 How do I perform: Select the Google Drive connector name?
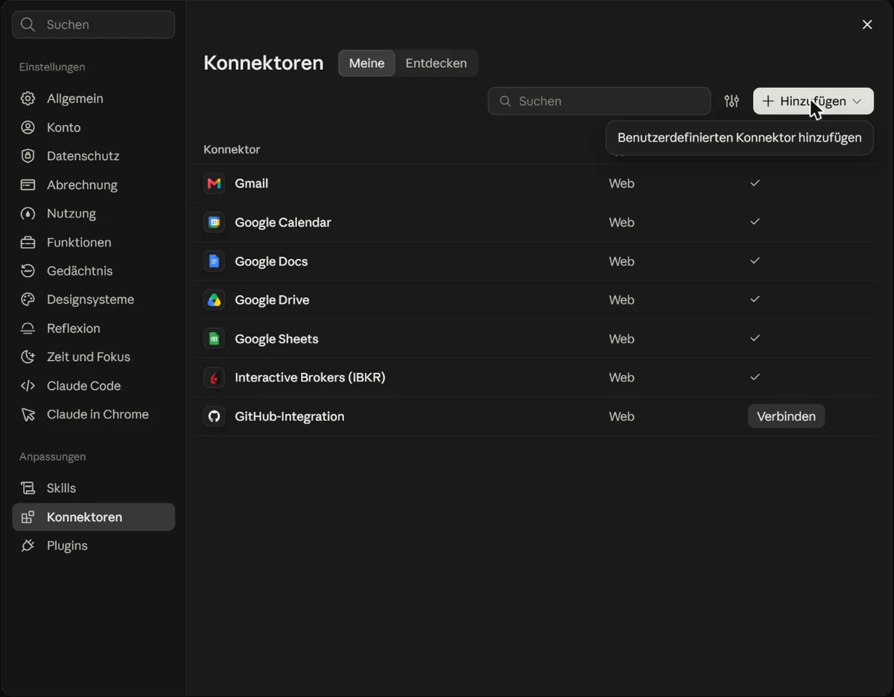coord(272,300)
